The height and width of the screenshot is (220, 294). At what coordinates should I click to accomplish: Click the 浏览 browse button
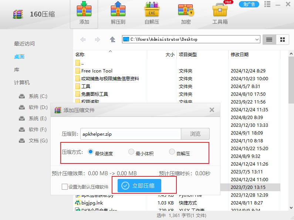pyautogui.click(x=195, y=134)
